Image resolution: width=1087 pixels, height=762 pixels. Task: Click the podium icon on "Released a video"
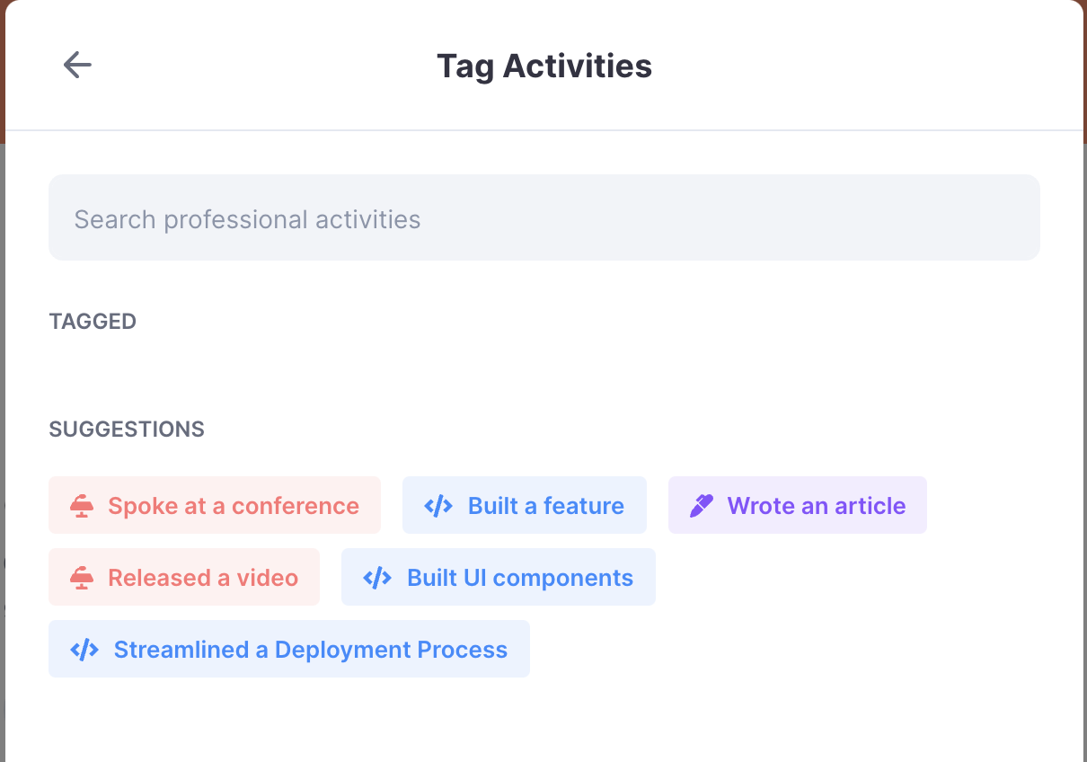pos(81,577)
